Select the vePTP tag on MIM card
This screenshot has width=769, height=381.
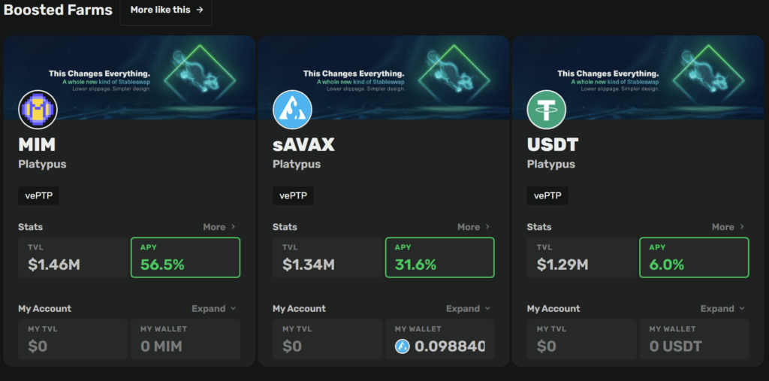[x=39, y=196]
